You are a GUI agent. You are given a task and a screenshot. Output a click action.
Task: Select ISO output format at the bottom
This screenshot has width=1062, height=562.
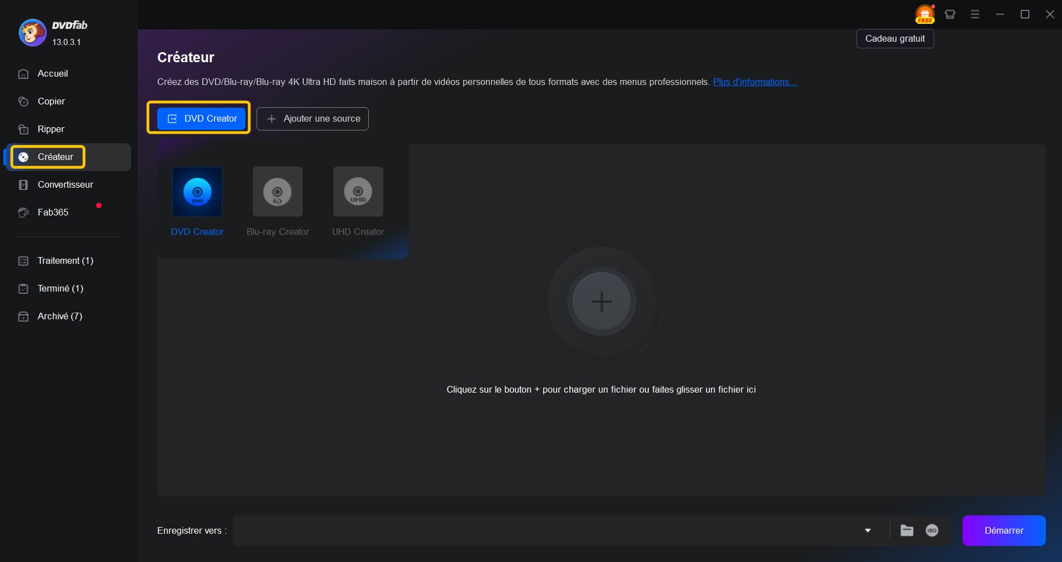933,531
